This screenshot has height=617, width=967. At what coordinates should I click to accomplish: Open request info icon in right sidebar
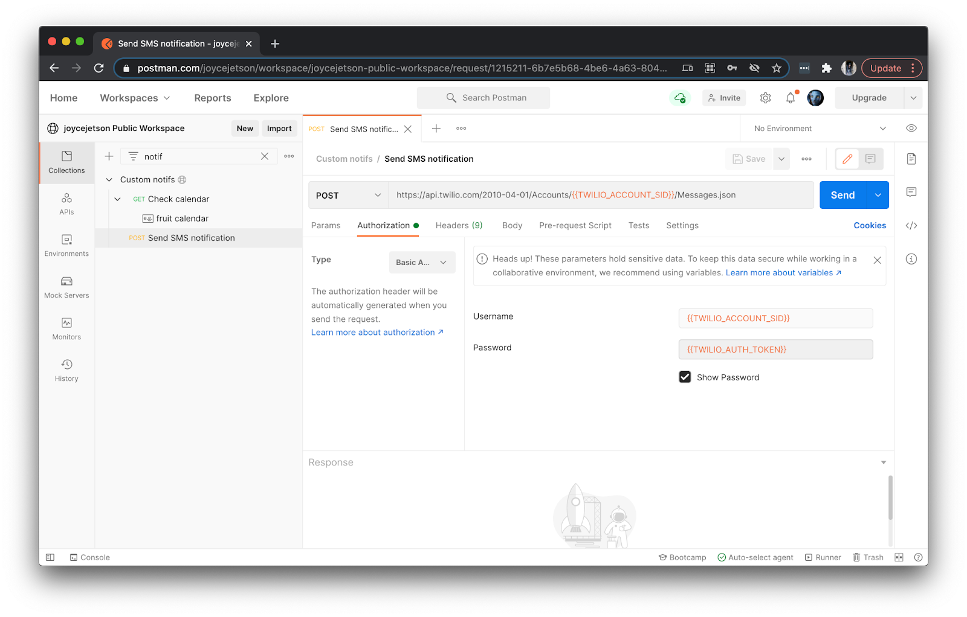click(x=911, y=259)
